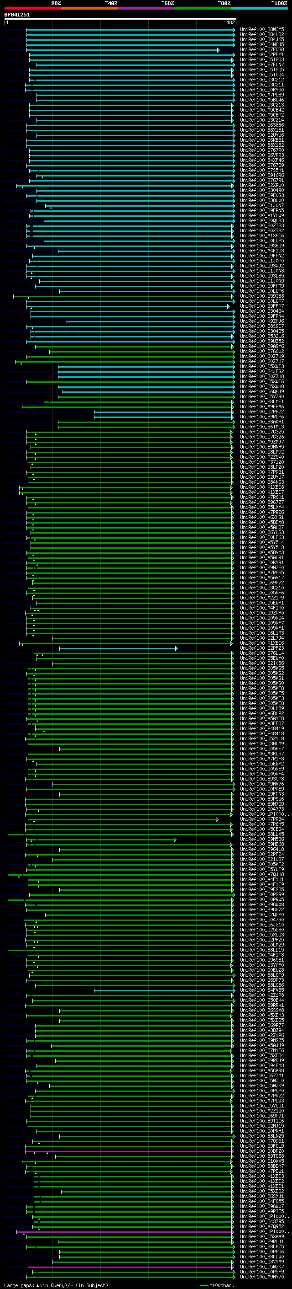Open the UniRef100_C5WZK7 entry
This screenshot has height=1289, width=292.
click(262, 1267)
